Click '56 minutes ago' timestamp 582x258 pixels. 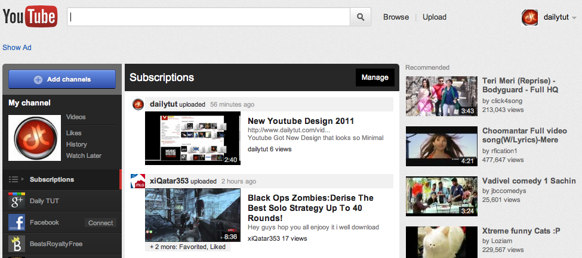coord(232,104)
